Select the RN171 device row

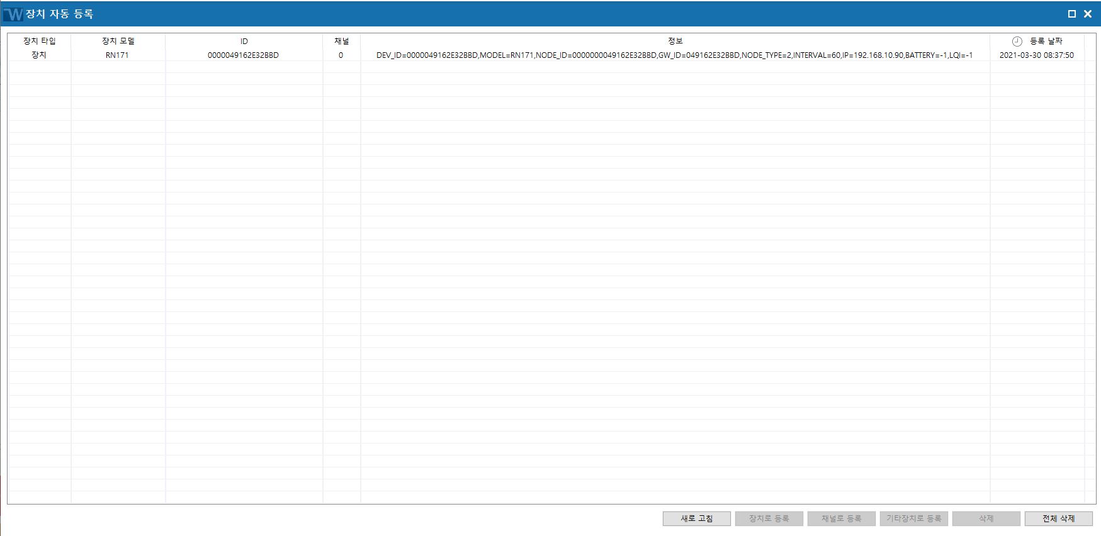tap(546, 55)
